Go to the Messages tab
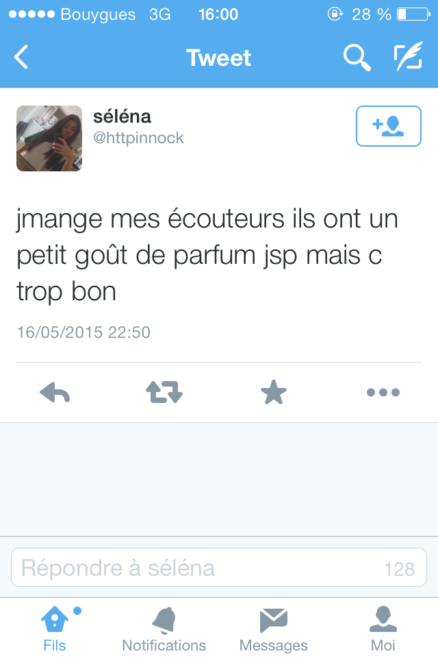Image resolution: width=438 pixels, height=658 pixels. coord(273,629)
